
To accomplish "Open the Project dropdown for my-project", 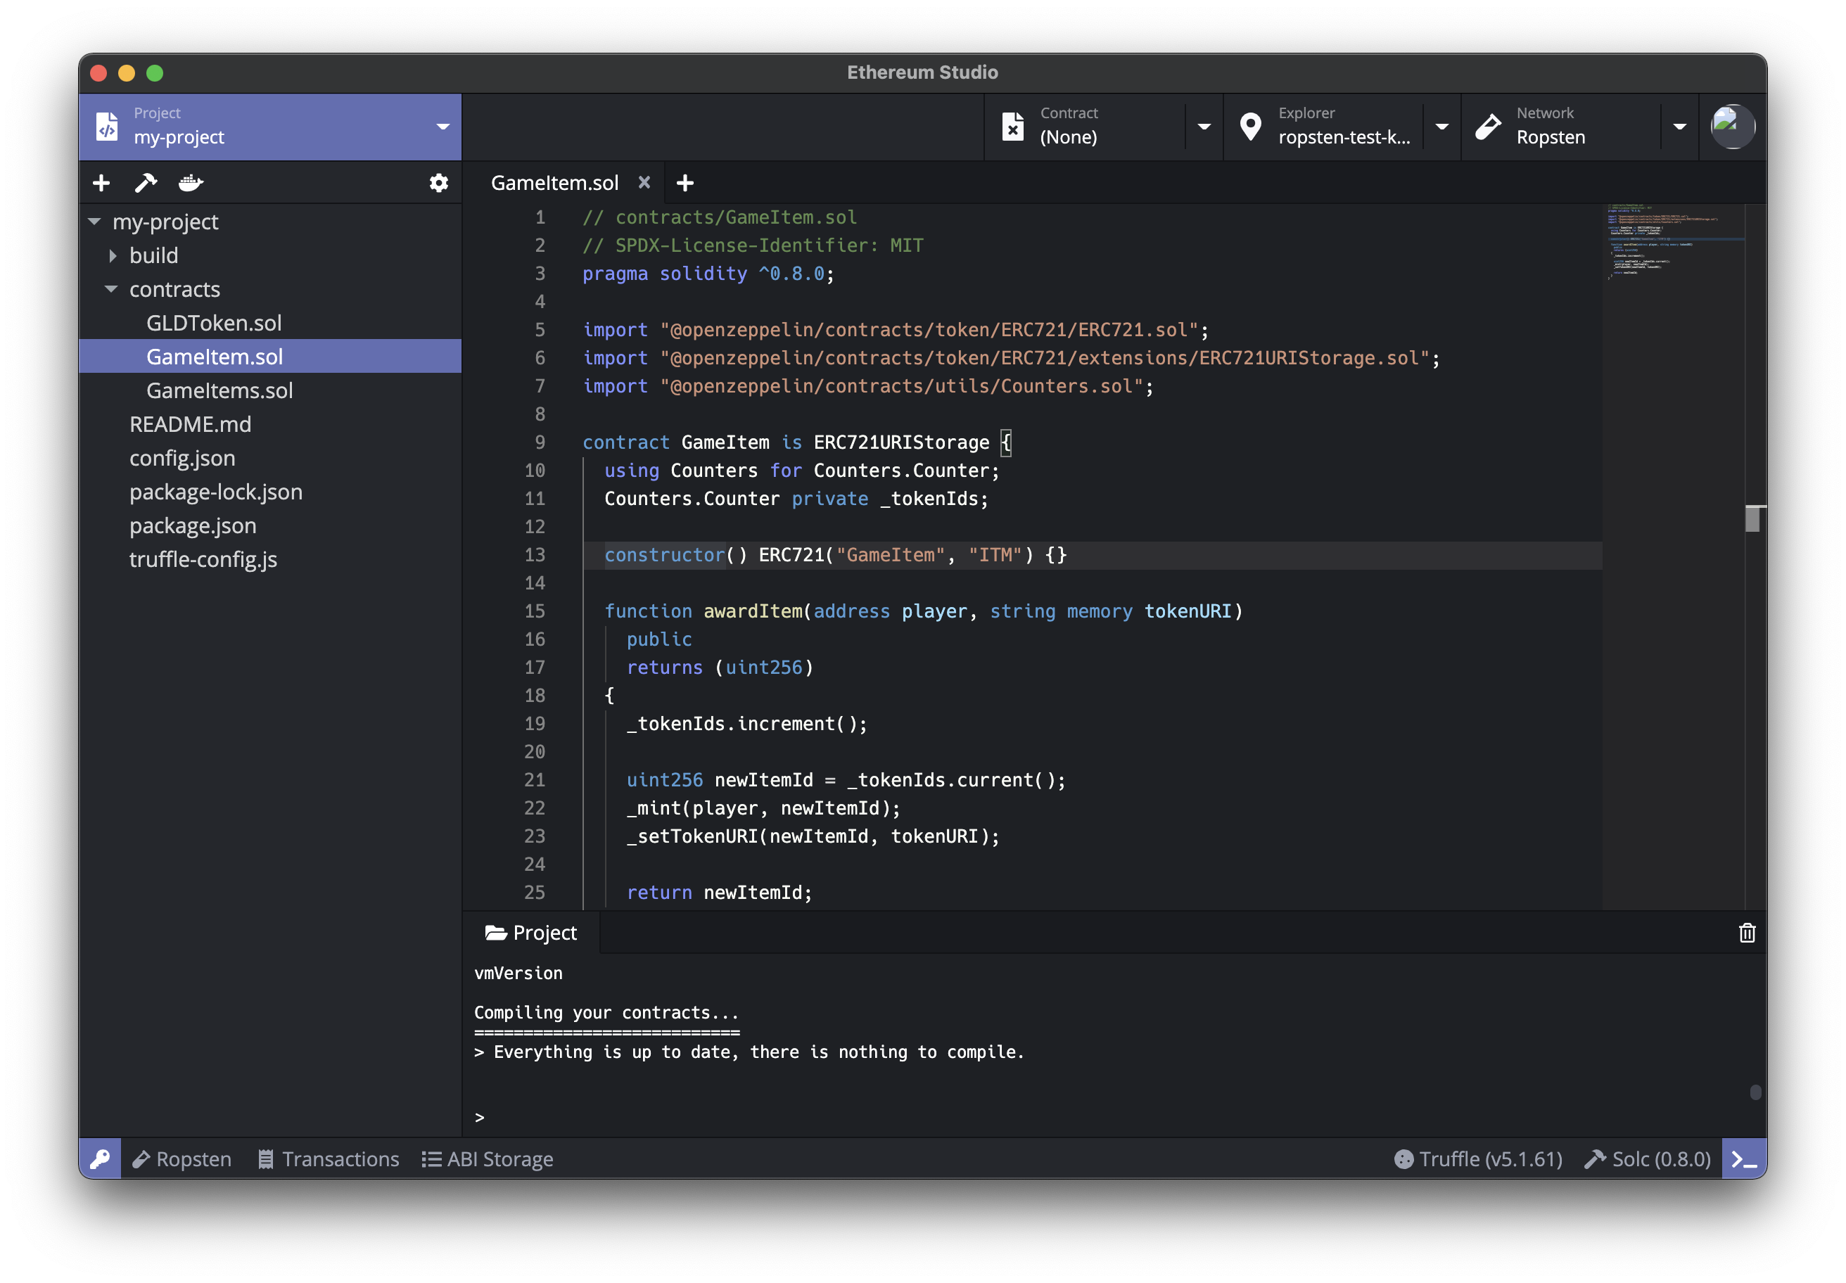I will point(443,127).
